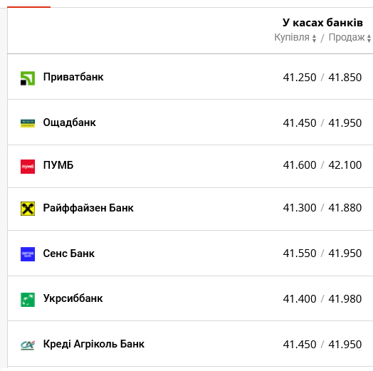This screenshot has width=373, height=371.
Task: Open the Ощадбанк bank link
Action: tap(70, 122)
